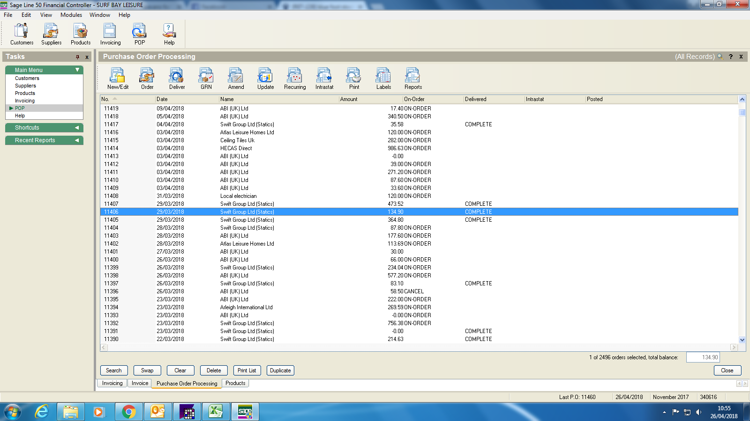750x421 pixels.
Task: Click the Print List button
Action: click(x=247, y=370)
